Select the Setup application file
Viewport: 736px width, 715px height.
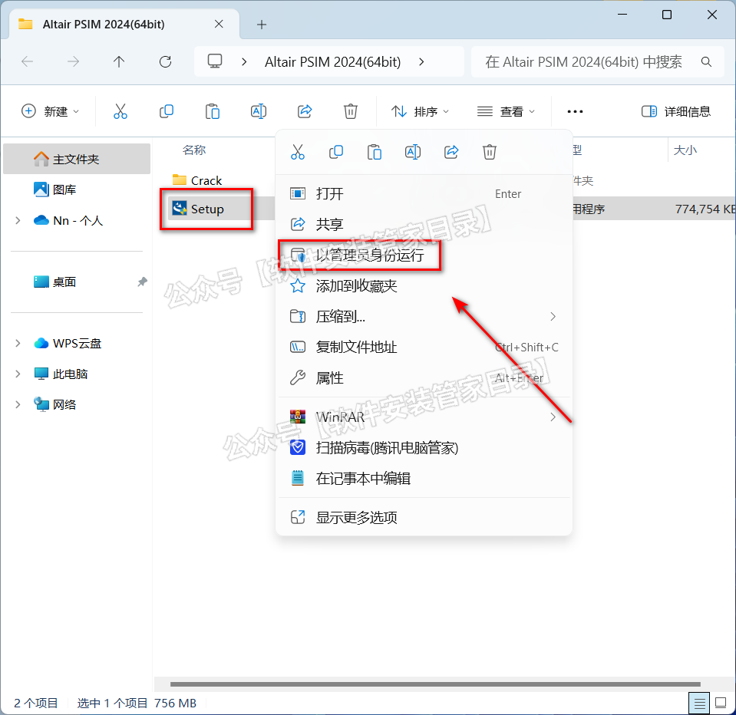point(198,209)
